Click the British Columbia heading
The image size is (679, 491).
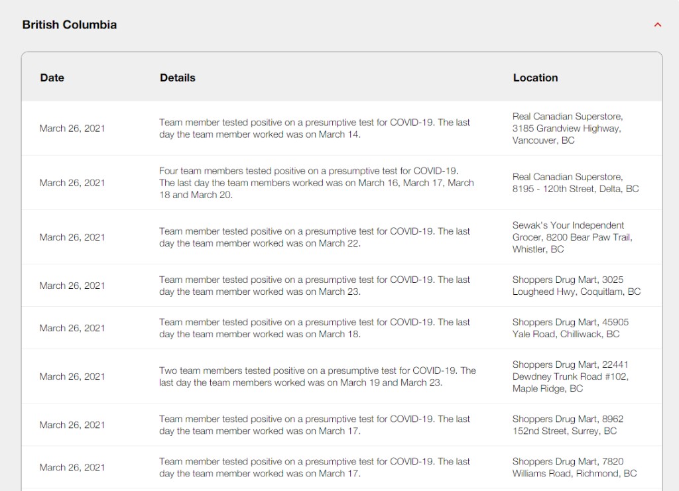69,25
